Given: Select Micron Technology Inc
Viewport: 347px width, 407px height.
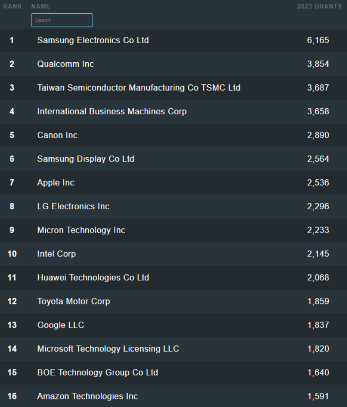Looking at the screenshot, I should click(81, 230).
